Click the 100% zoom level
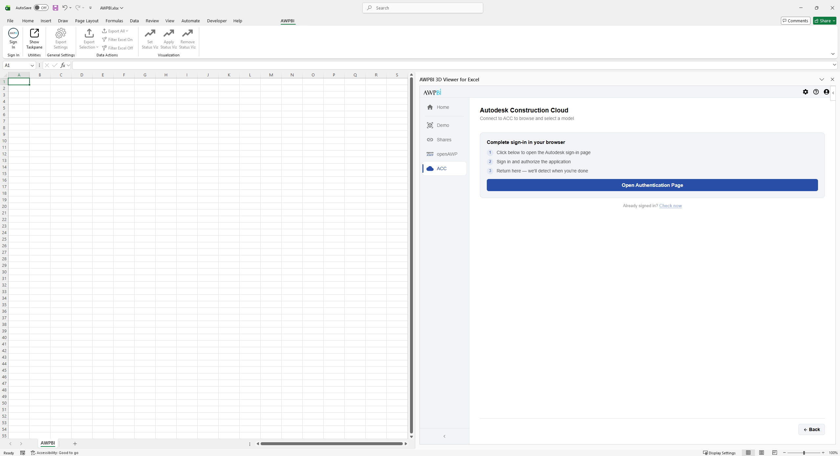 click(x=833, y=453)
